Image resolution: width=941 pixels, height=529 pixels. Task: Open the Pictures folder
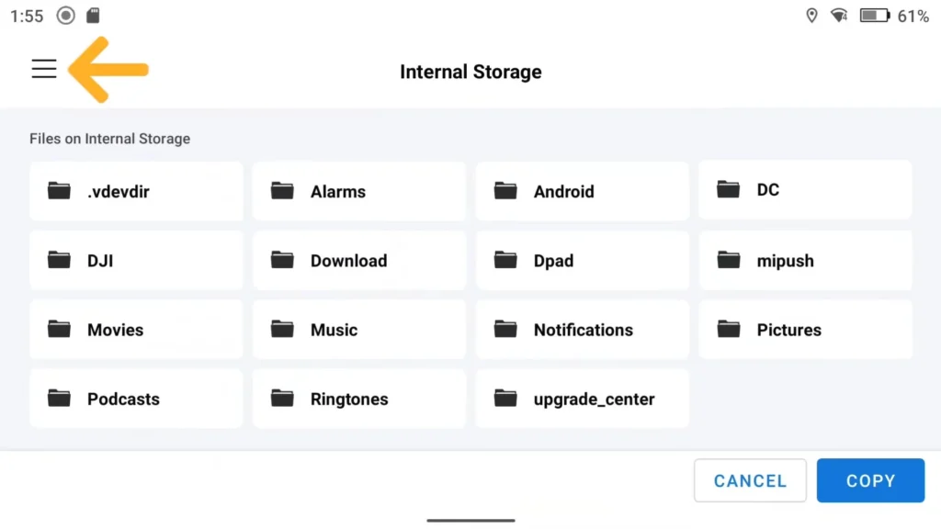[805, 330]
